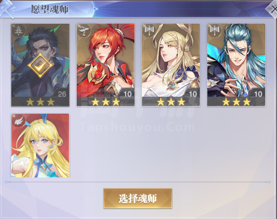Click the three-star rating of dark-haired card
277x219 pixels.
pos(40,102)
